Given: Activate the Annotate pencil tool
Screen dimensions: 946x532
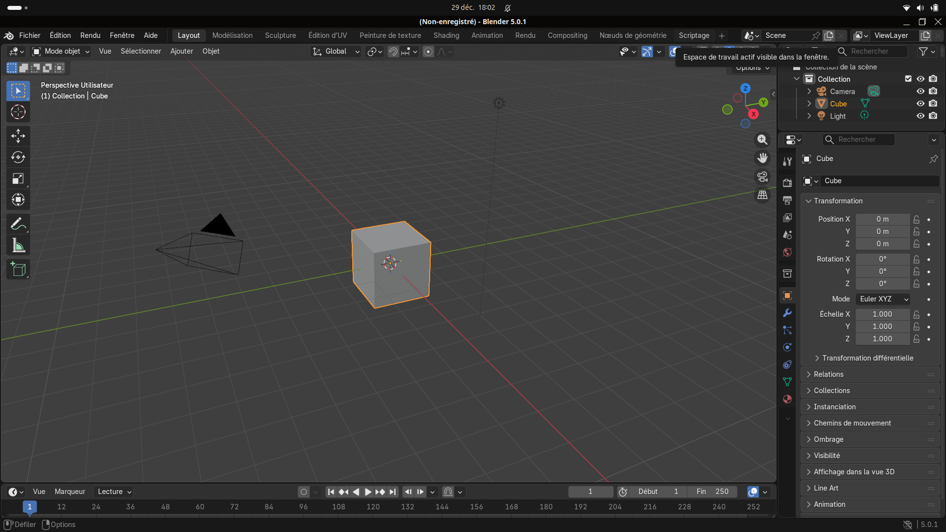Looking at the screenshot, I should (x=18, y=224).
